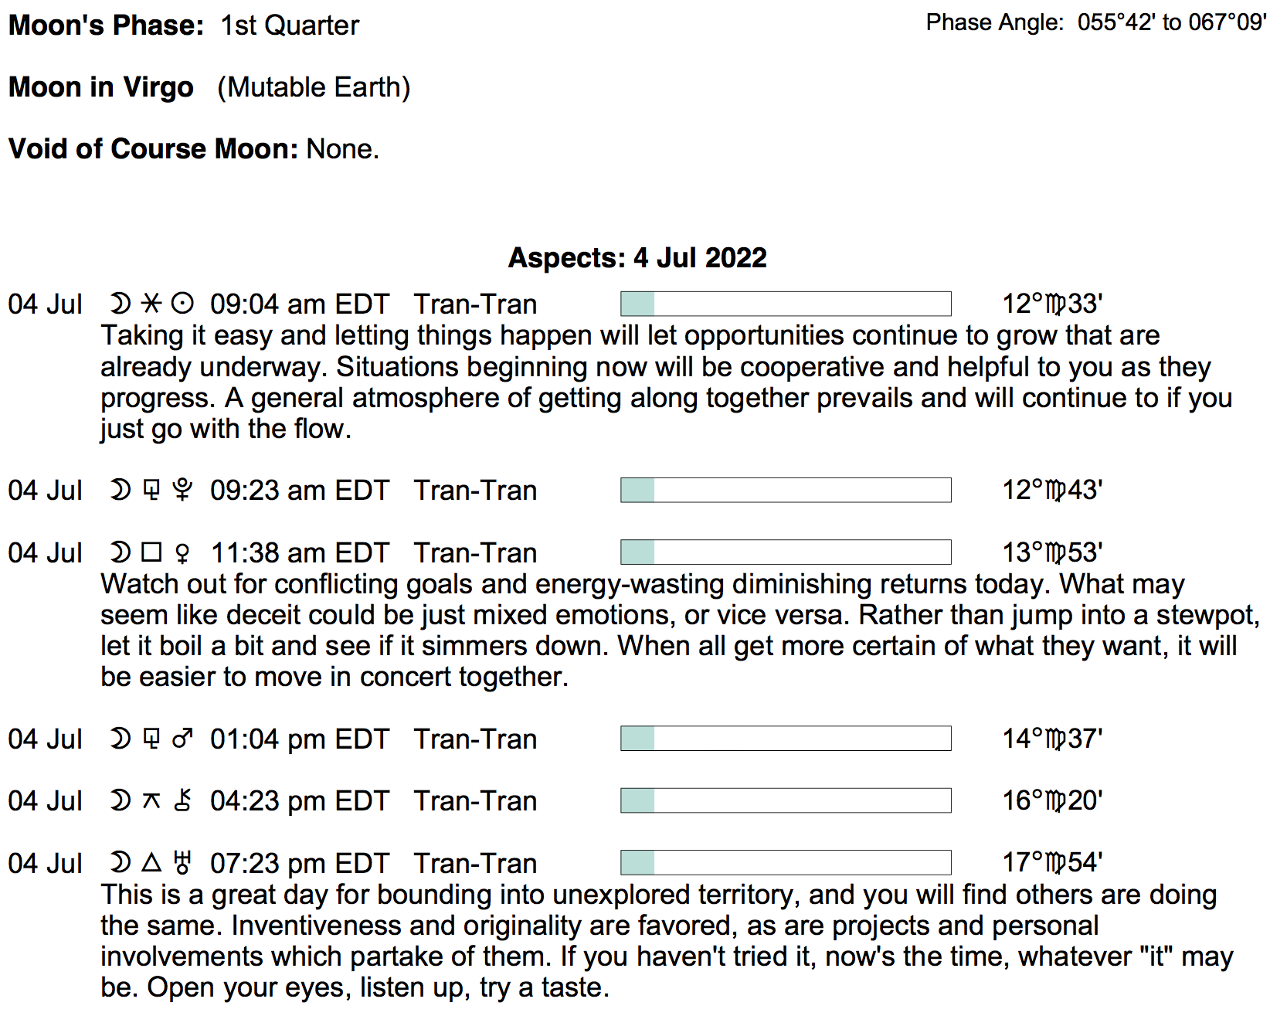Click the Mars glyph in the 01:04 pm aspect
Screen dimensions: 1287x1009
pos(182,739)
